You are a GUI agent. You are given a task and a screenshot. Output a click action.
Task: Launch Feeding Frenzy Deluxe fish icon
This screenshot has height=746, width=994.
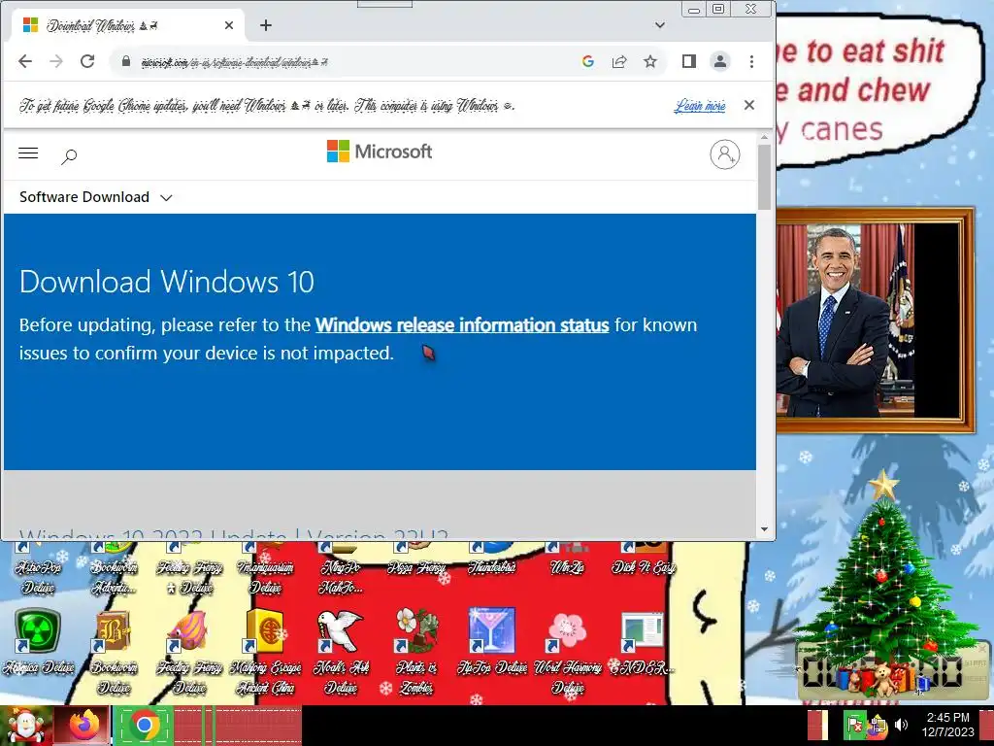189,651
